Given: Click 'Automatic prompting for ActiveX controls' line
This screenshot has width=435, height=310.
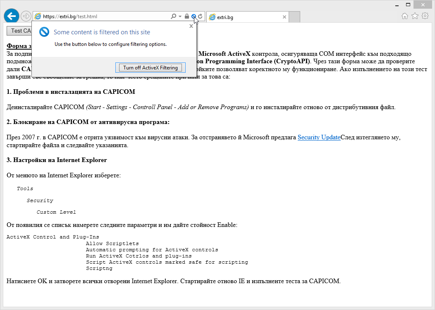Looking at the screenshot, I should point(152,250).
